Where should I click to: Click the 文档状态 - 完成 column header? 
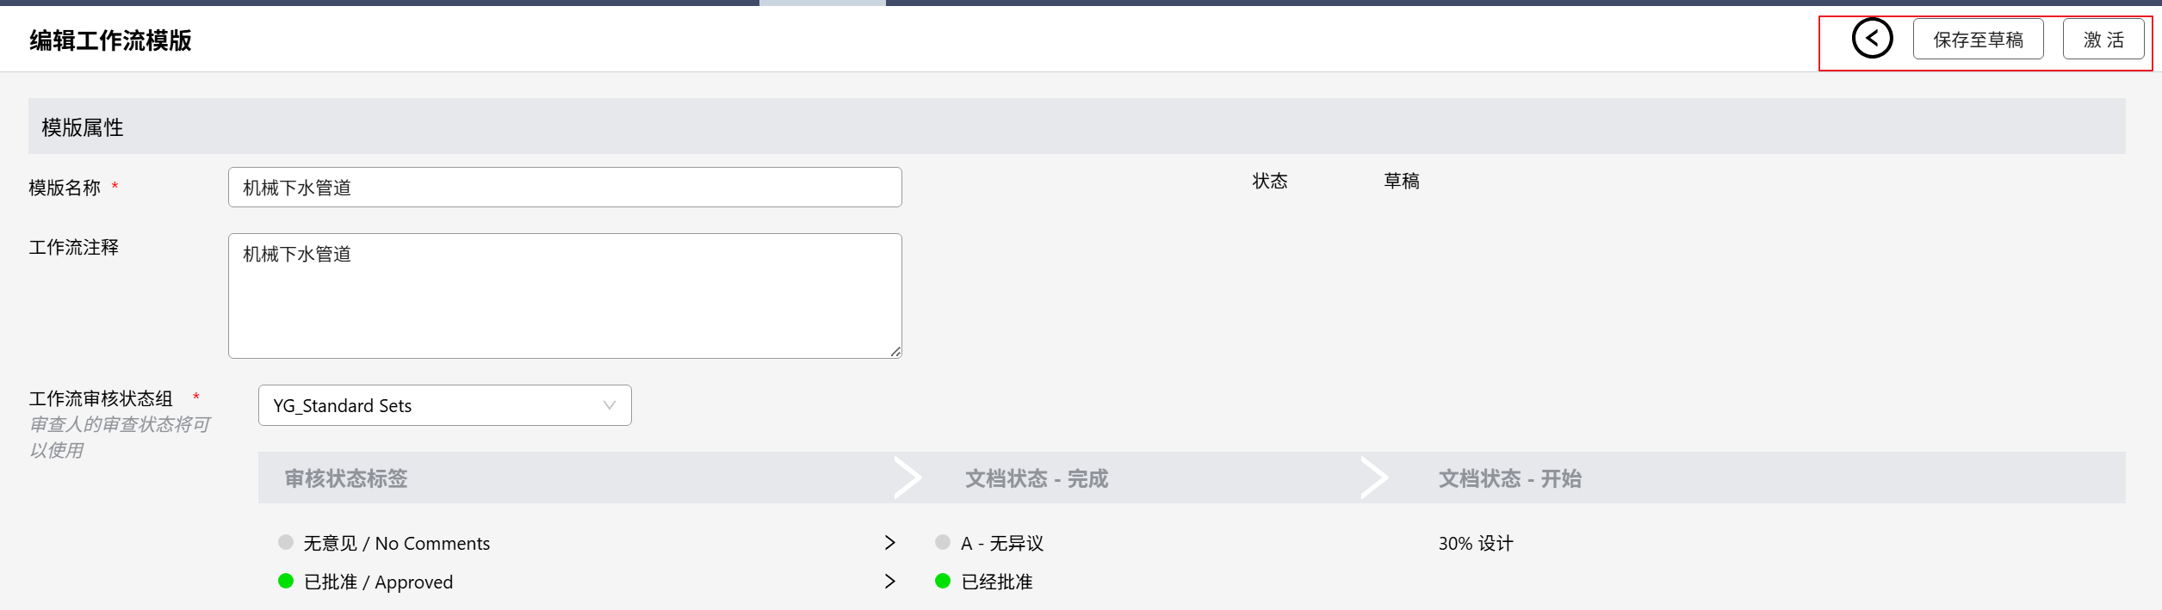[x=1036, y=478]
